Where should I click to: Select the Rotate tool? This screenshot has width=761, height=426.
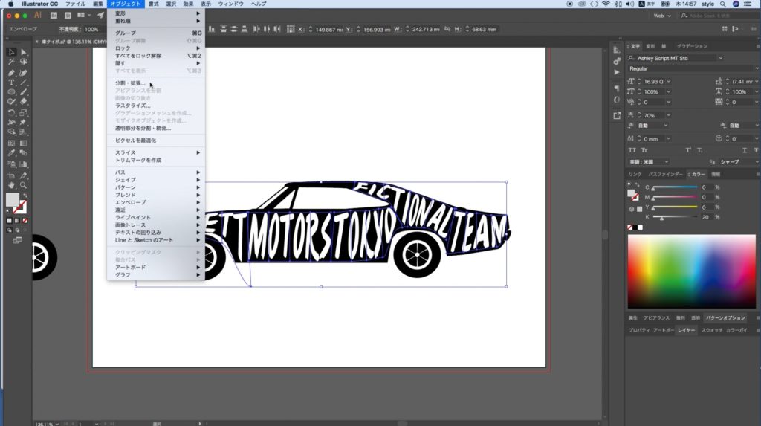11,113
